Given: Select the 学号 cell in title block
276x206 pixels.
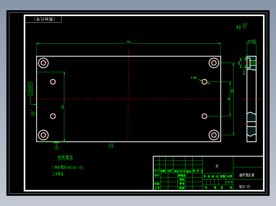Looking at the screenshot, I should tap(182, 184).
